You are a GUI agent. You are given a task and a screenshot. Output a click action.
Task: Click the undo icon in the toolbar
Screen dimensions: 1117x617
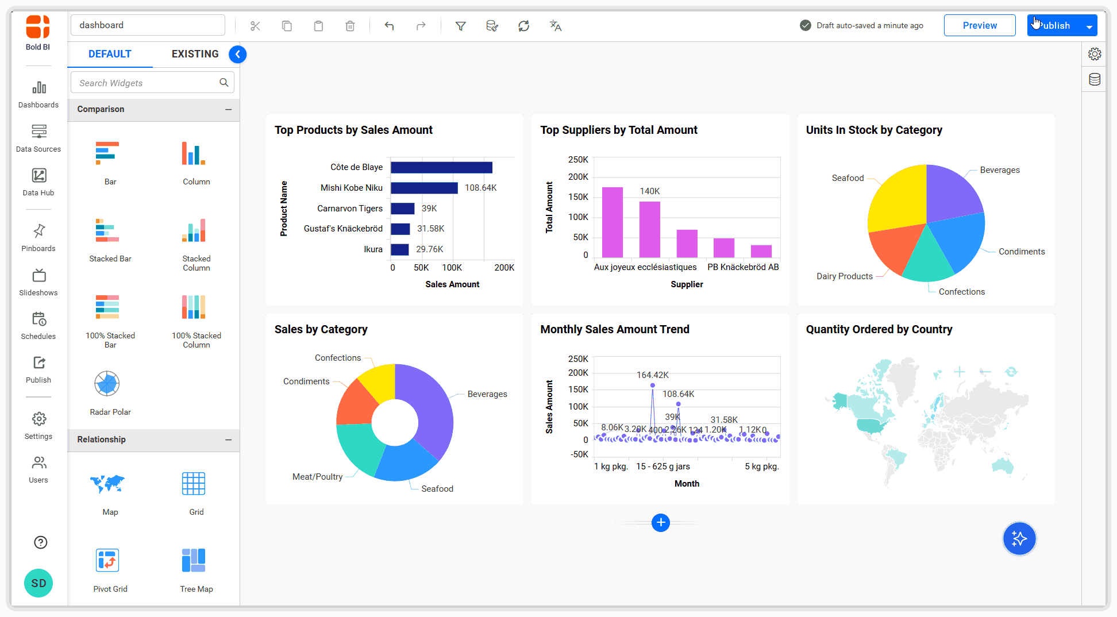pos(389,25)
